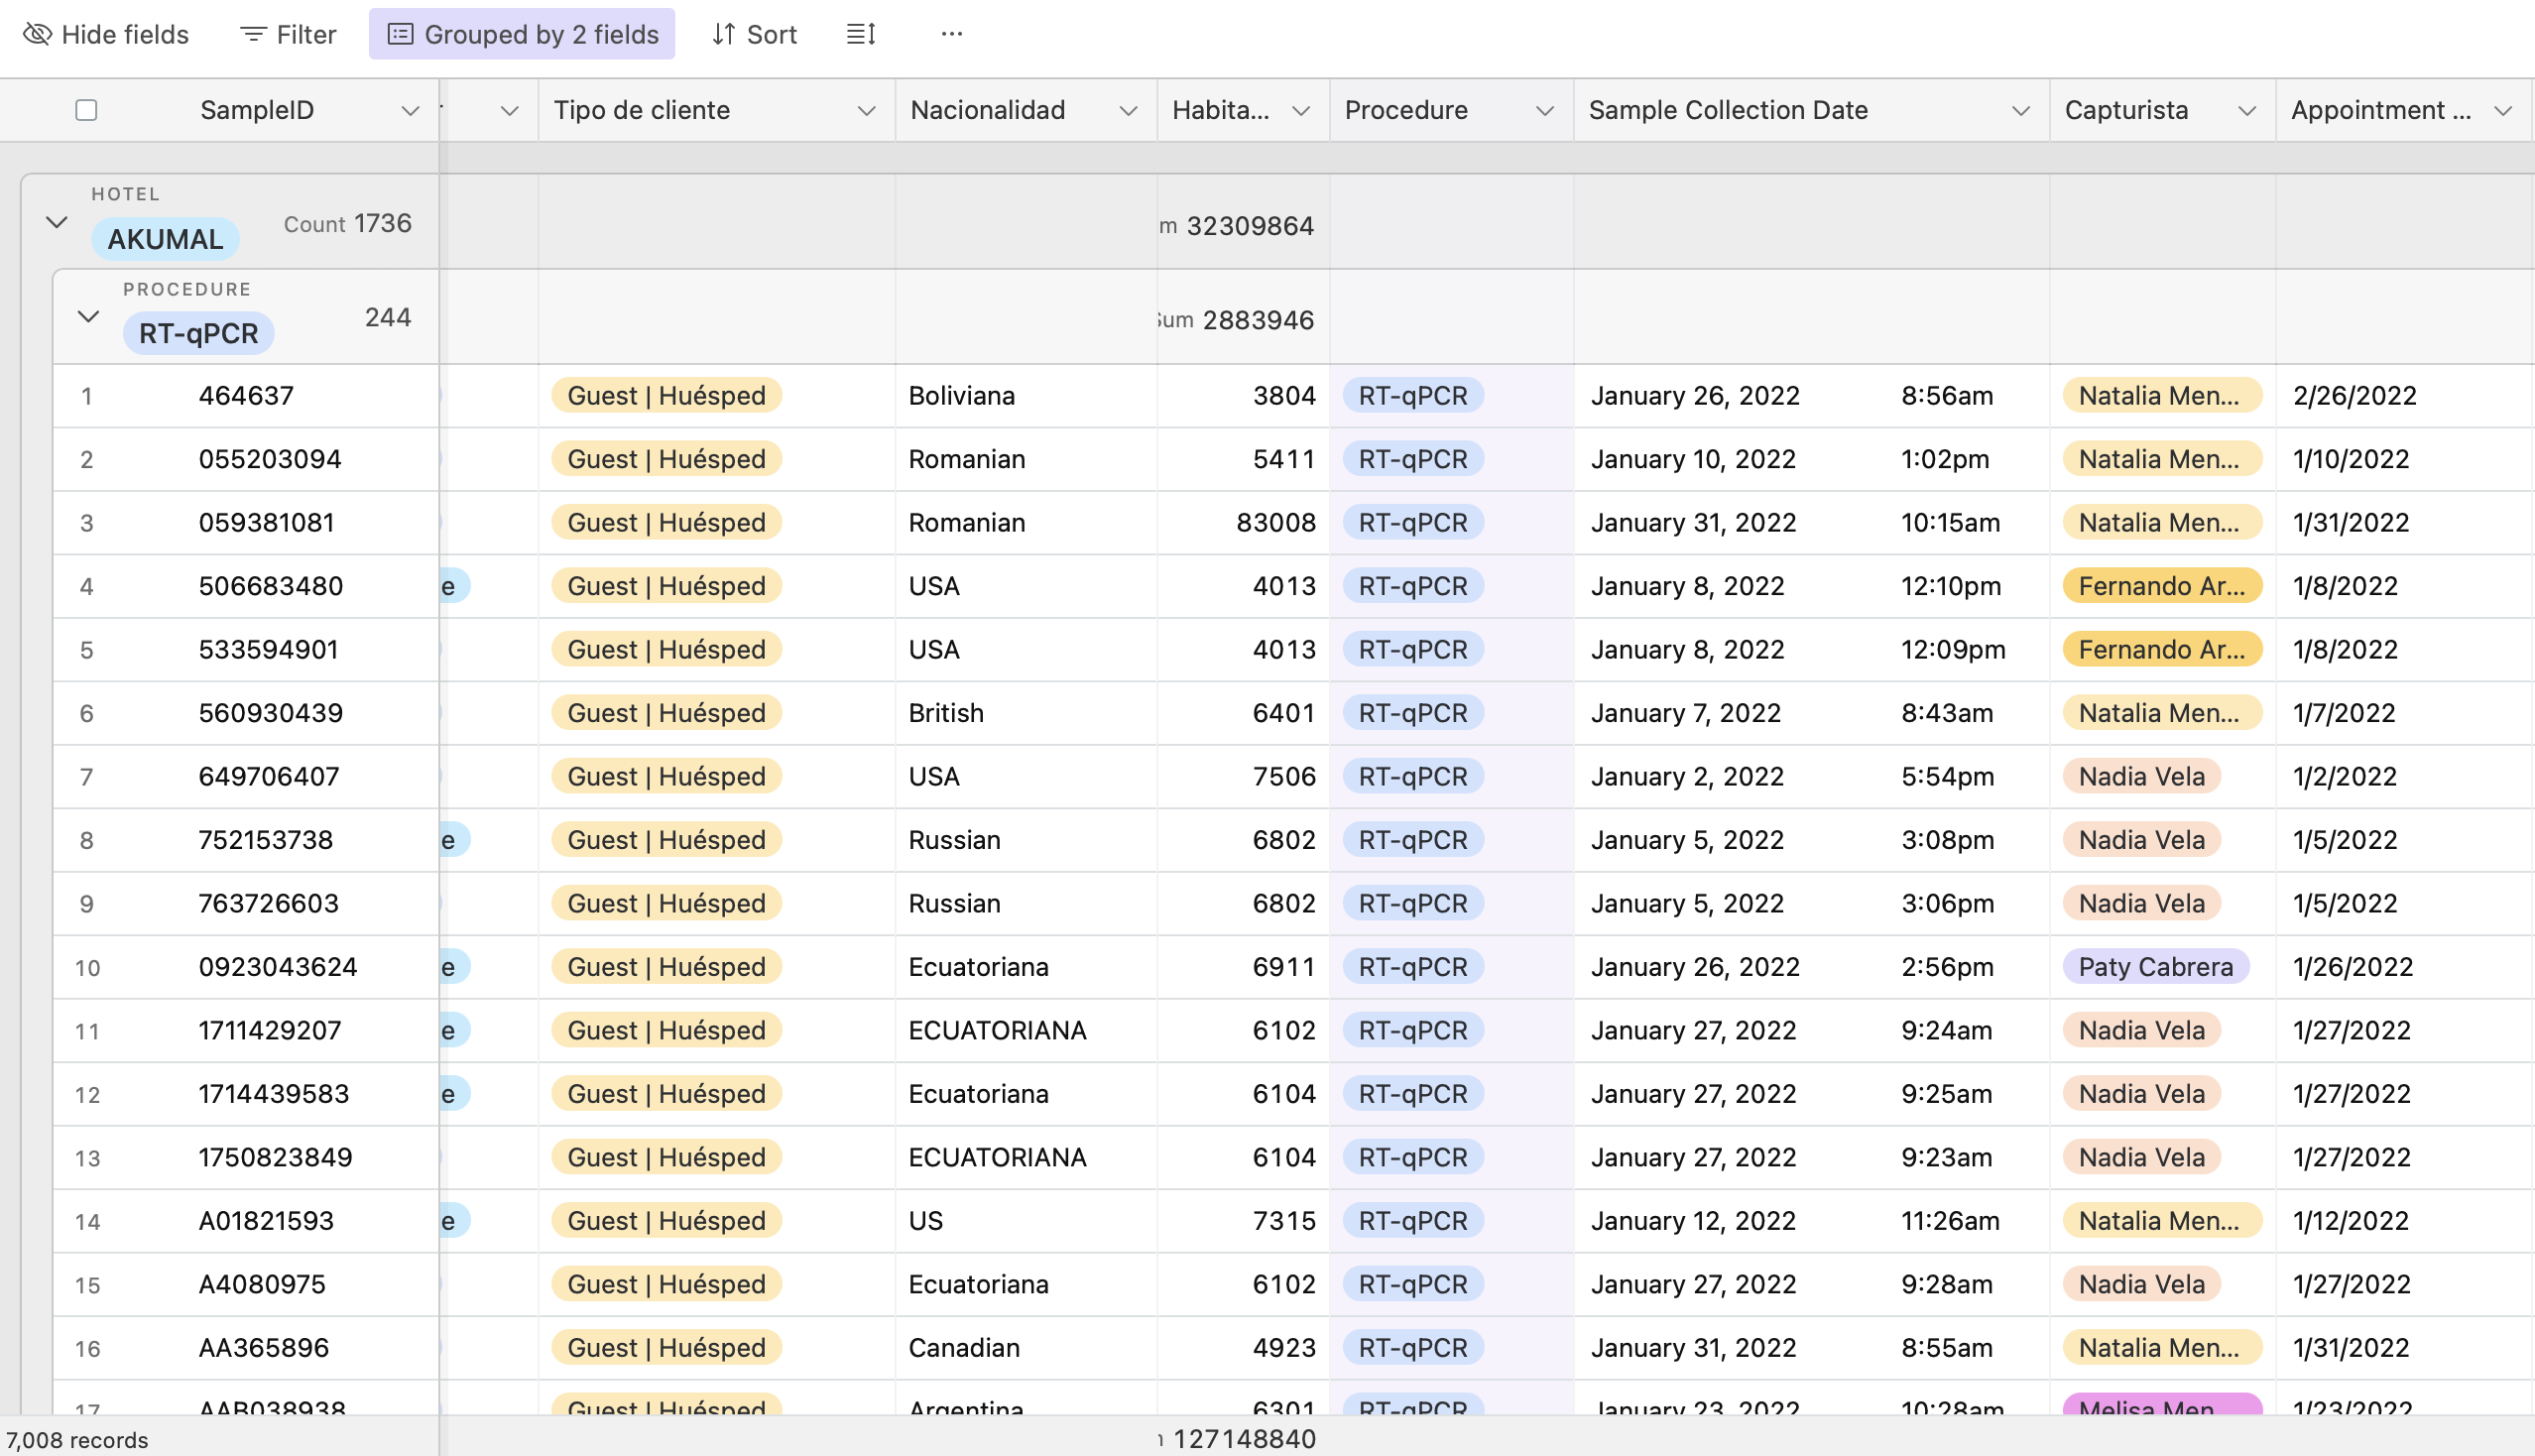The image size is (2535, 1456).
Task: Click the total sum 127148840 in footer
Action: point(1244,1439)
